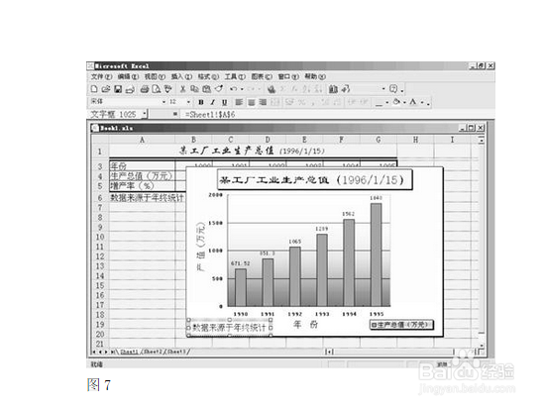Click the formula bar showing =Sheet1!$A$6
The height and width of the screenshot is (408, 546).
[x=338, y=114]
